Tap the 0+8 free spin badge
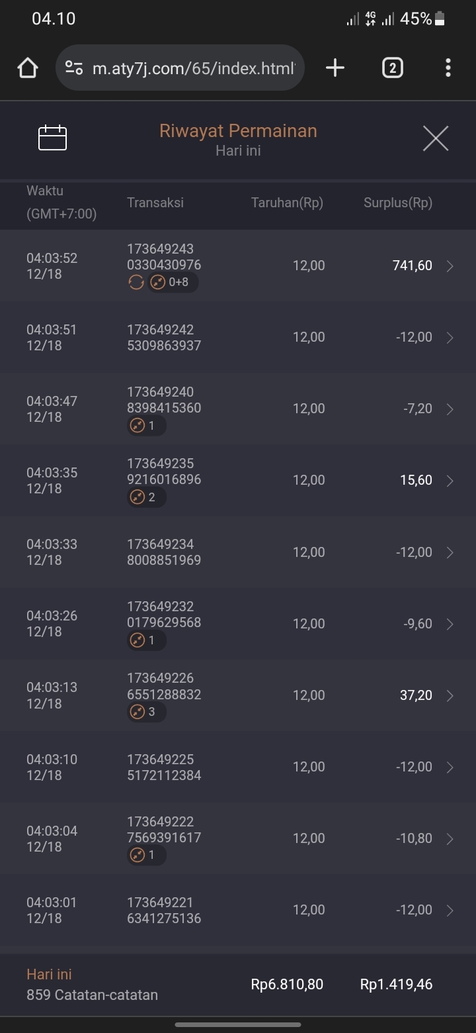 click(x=173, y=283)
